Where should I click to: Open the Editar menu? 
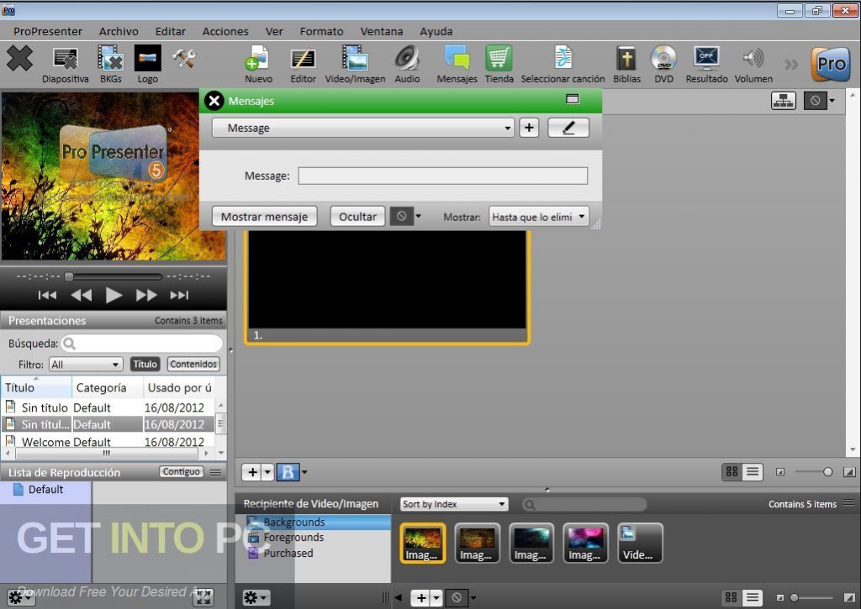(x=170, y=31)
